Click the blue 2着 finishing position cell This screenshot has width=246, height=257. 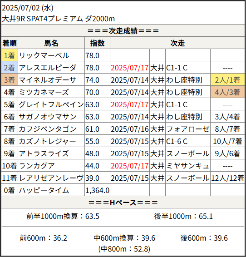(10, 68)
